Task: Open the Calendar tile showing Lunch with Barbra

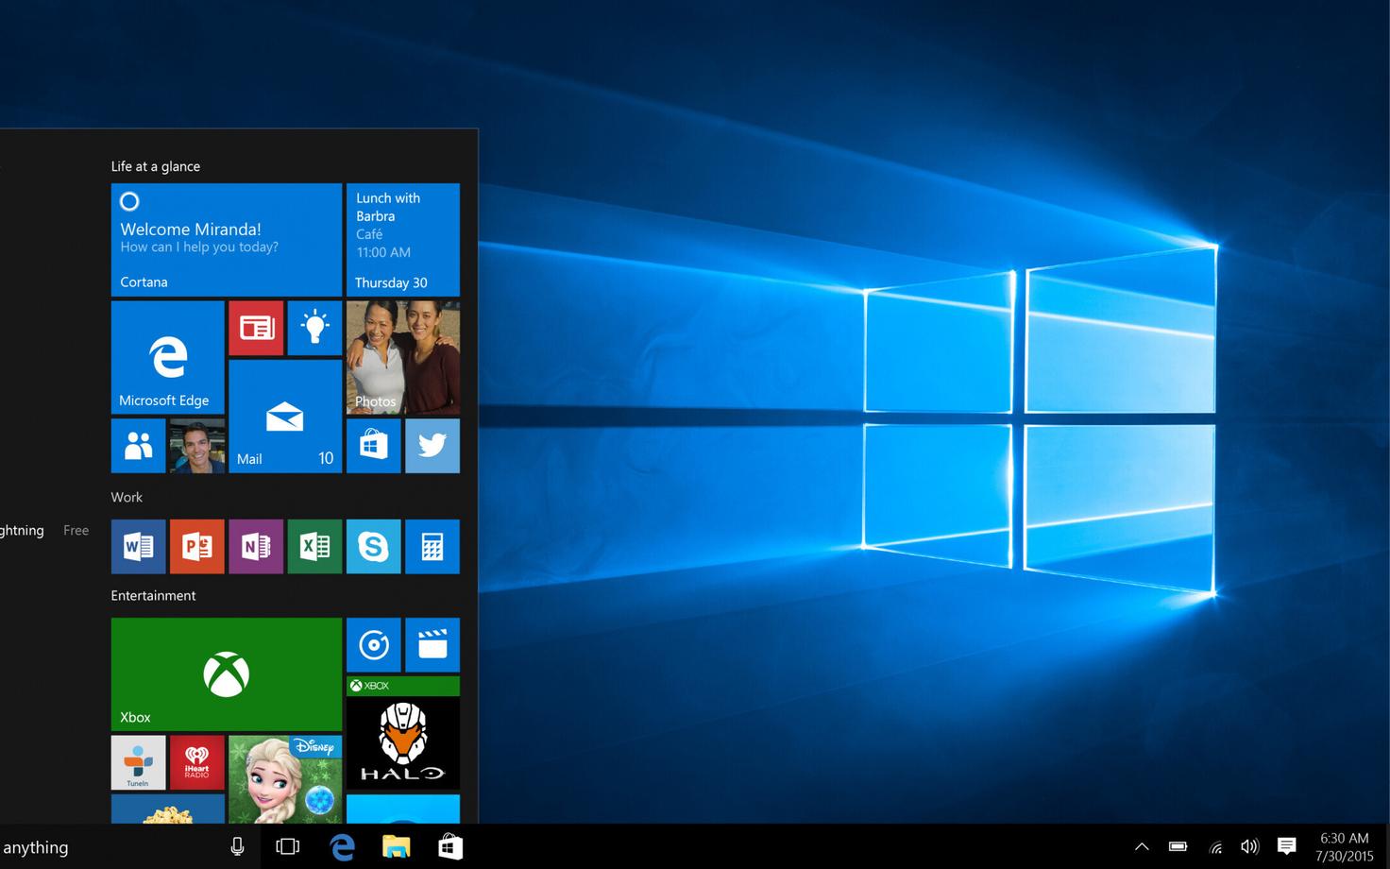Action: pos(403,240)
